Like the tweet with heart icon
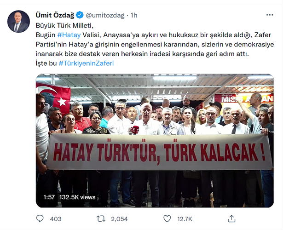 (167, 218)
